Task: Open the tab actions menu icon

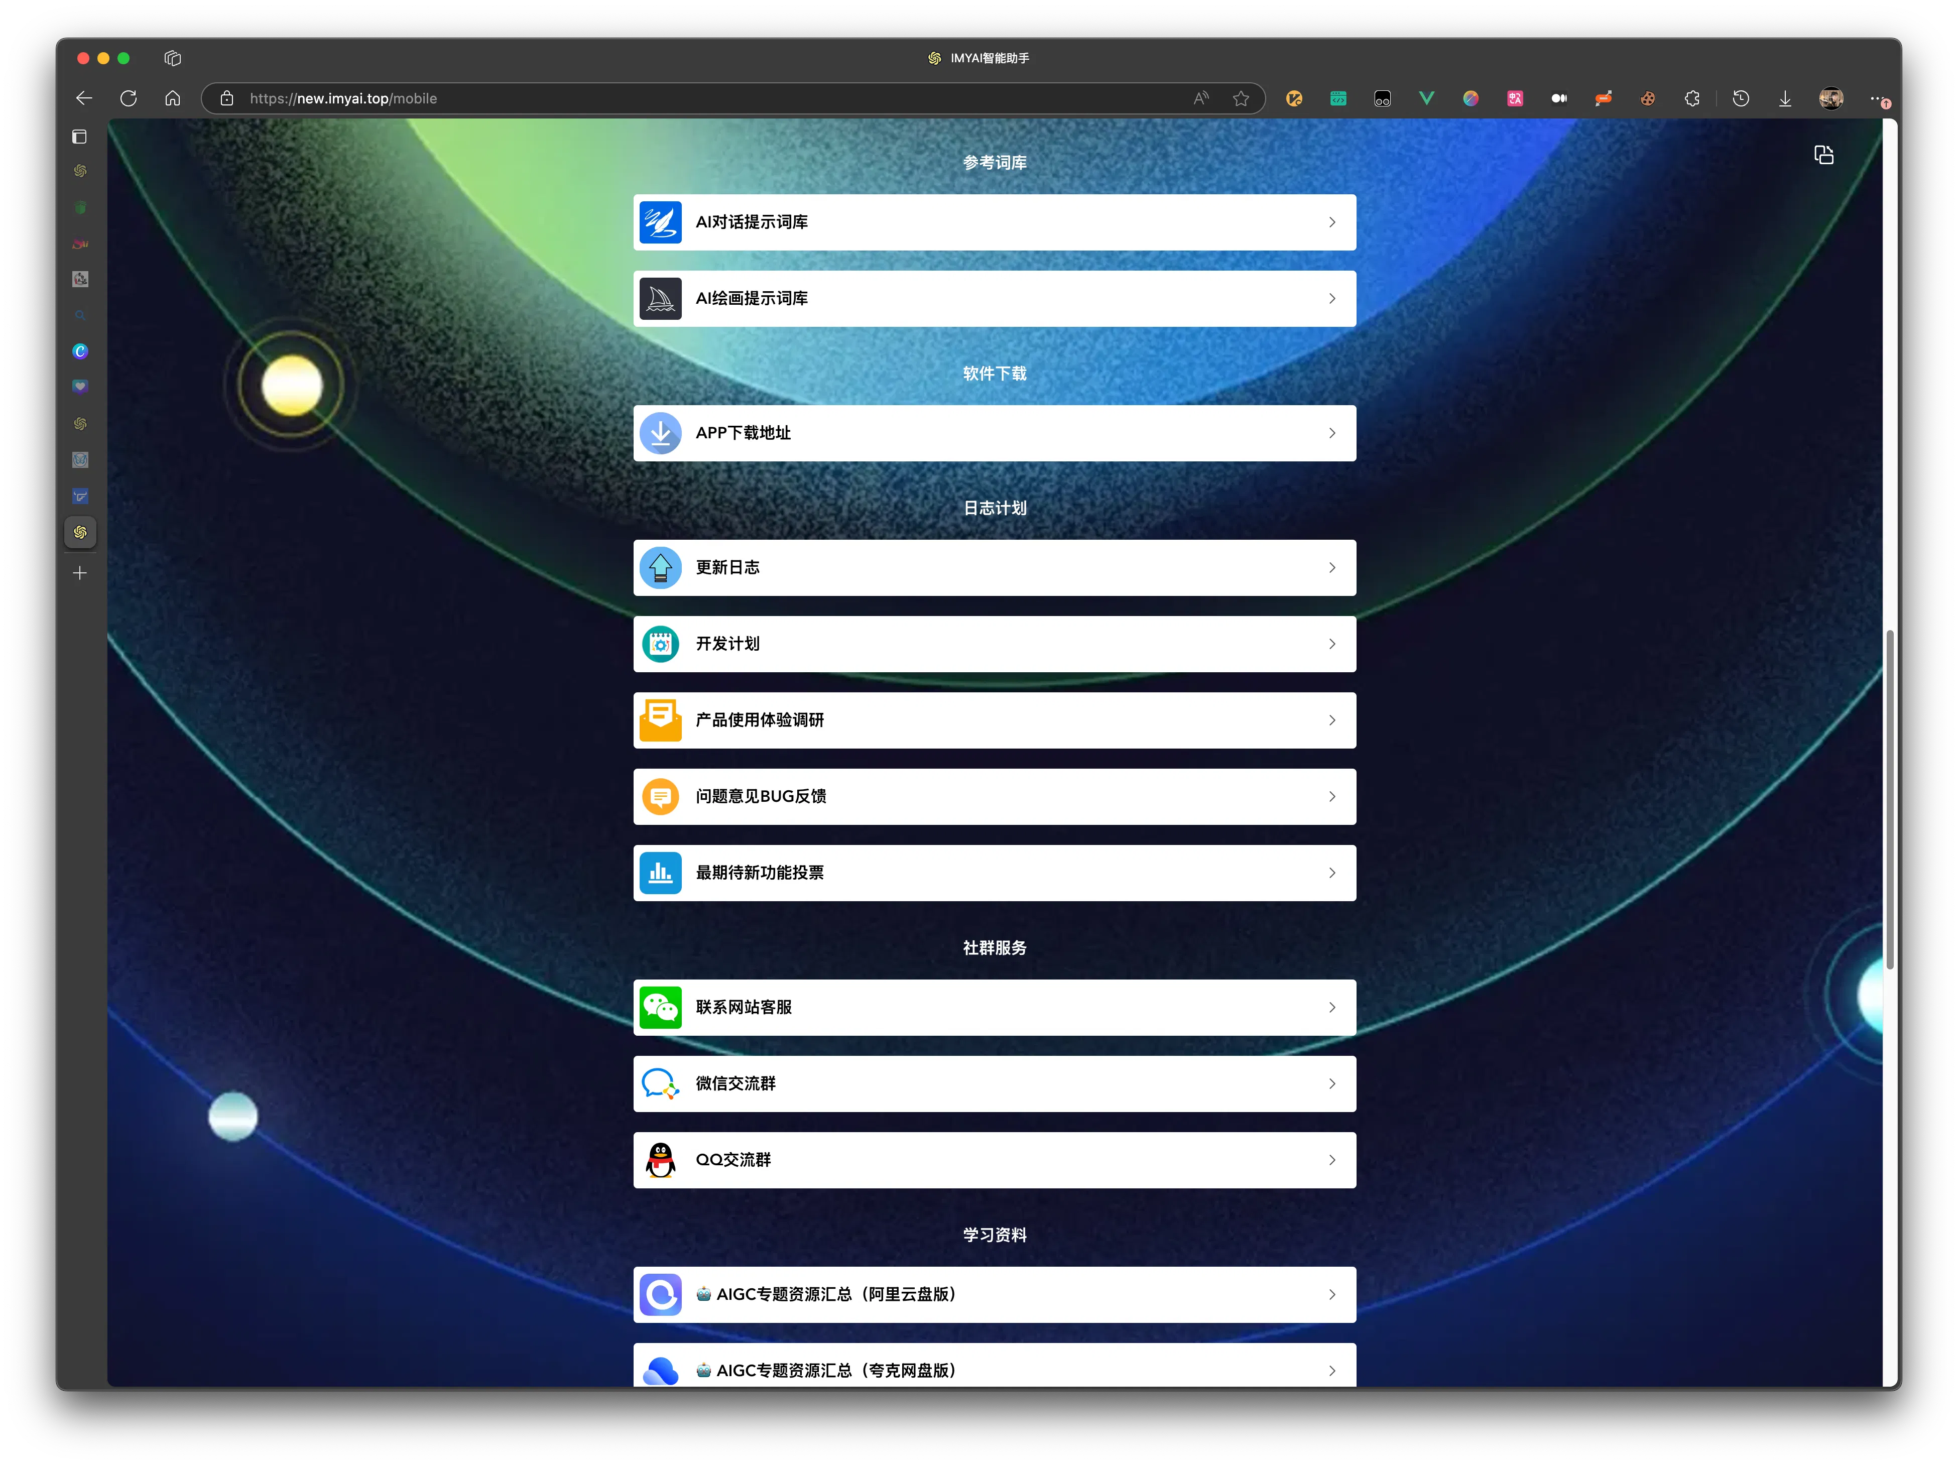Action: pyautogui.click(x=173, y=58)
